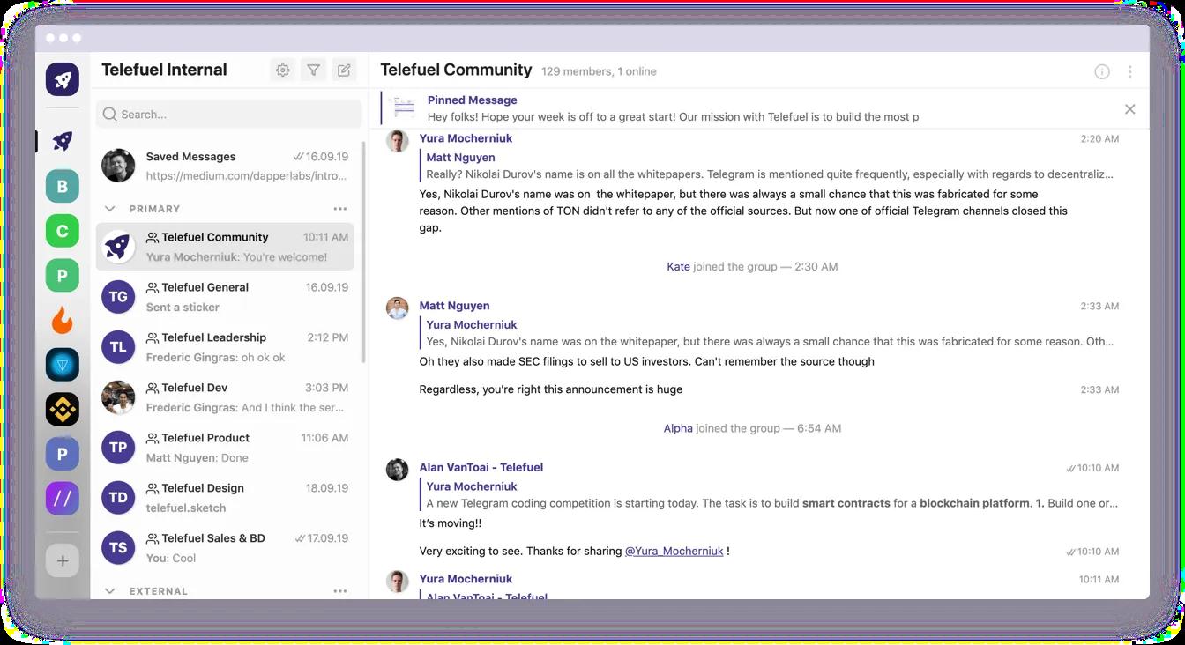This screenshot has height=645, width=1185.
Task: Open the three-dot chat options menu
Action: pyautogui.click(x=1130, y=72)
